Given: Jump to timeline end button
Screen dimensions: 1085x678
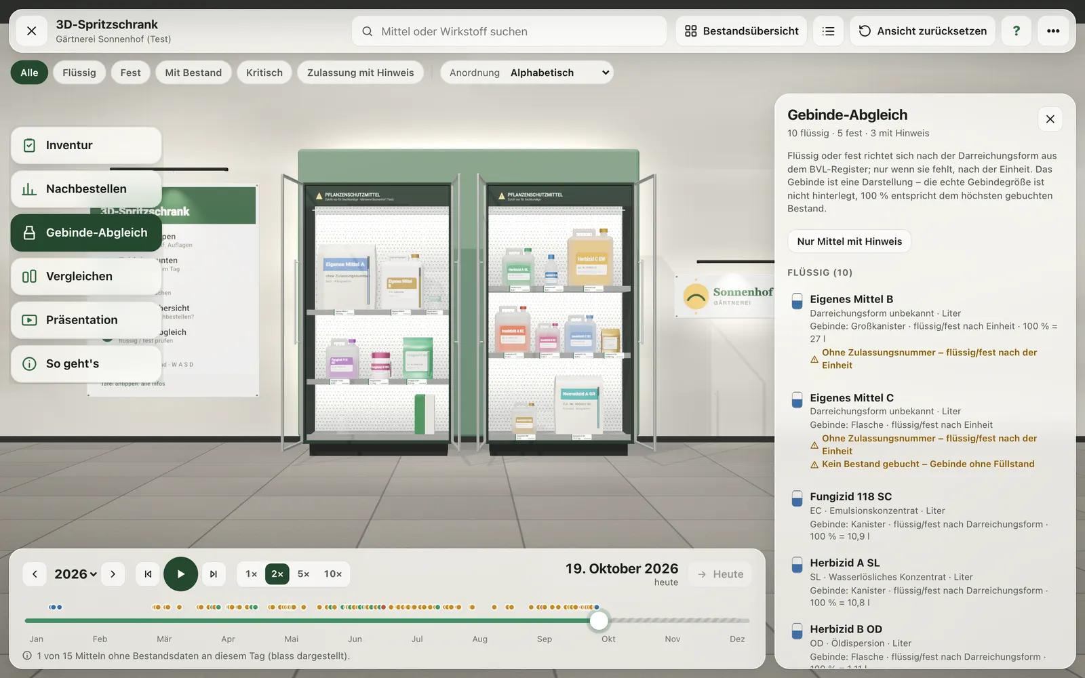Looking at the screenshot, I should pos(213,574).
